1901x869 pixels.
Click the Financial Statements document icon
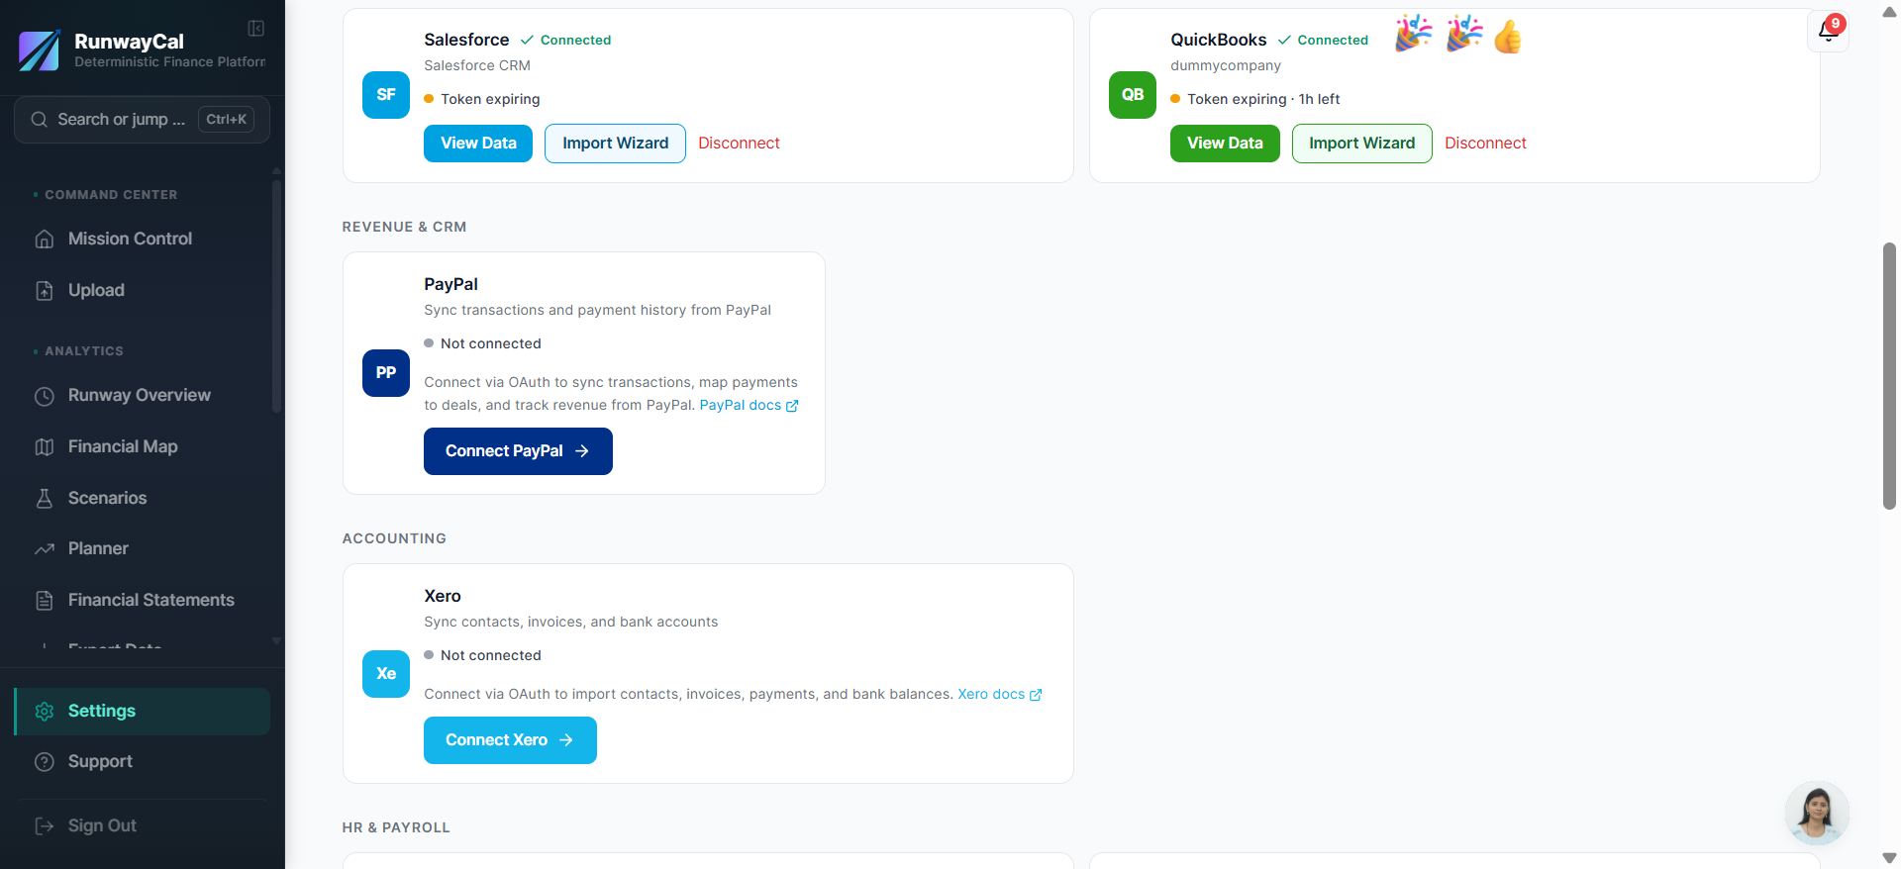click(x=45, y=601)
